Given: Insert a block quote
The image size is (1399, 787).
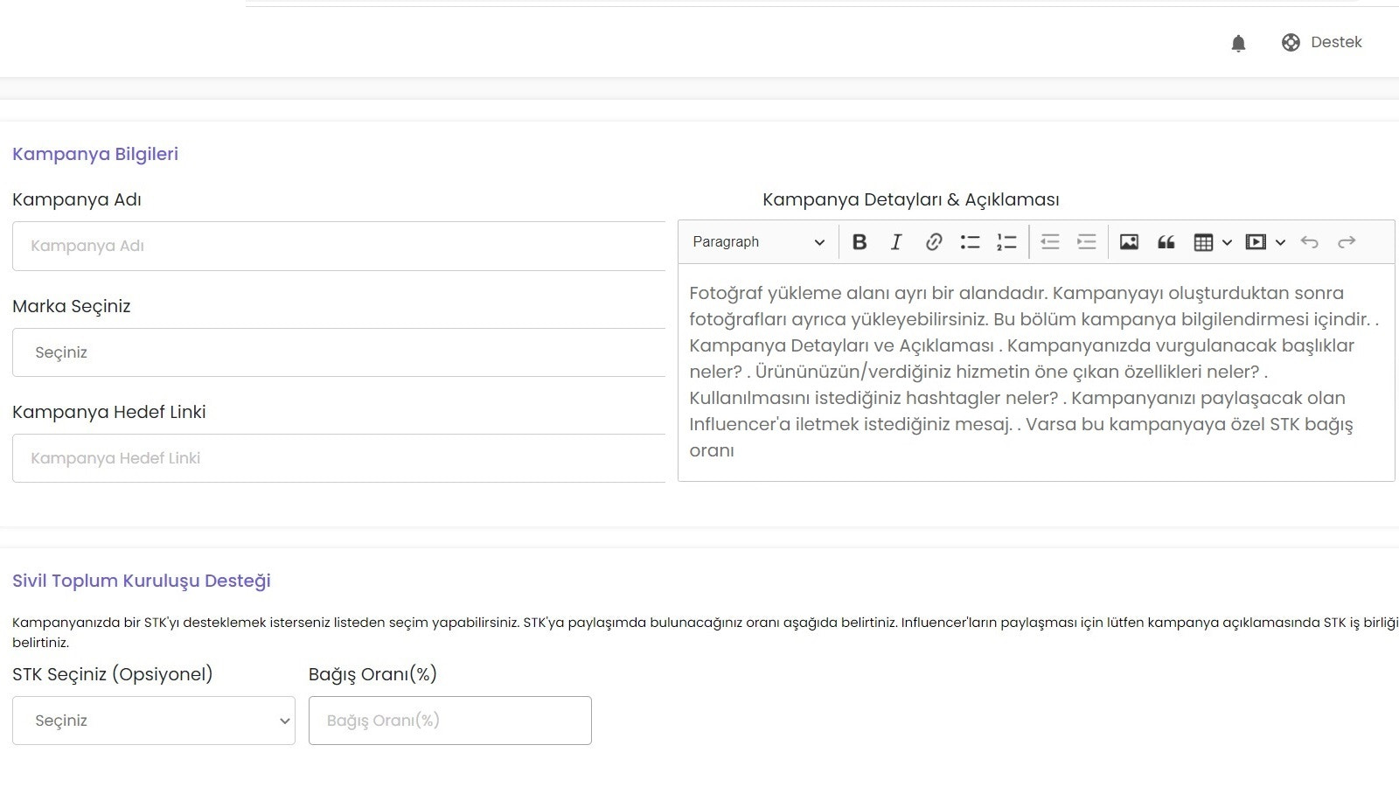Looking at the screenshot, I should [1166, 242].
